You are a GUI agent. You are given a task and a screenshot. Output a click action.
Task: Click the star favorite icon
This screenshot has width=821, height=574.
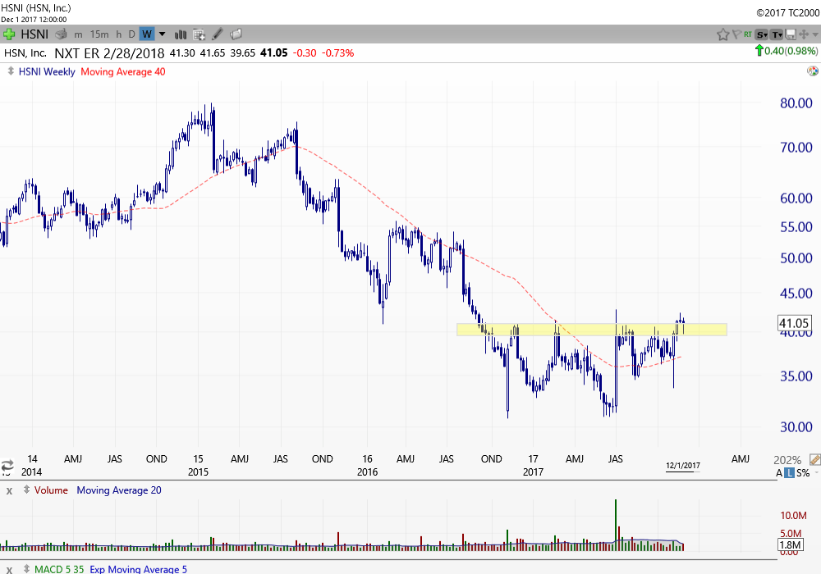[x=722, y=34]
